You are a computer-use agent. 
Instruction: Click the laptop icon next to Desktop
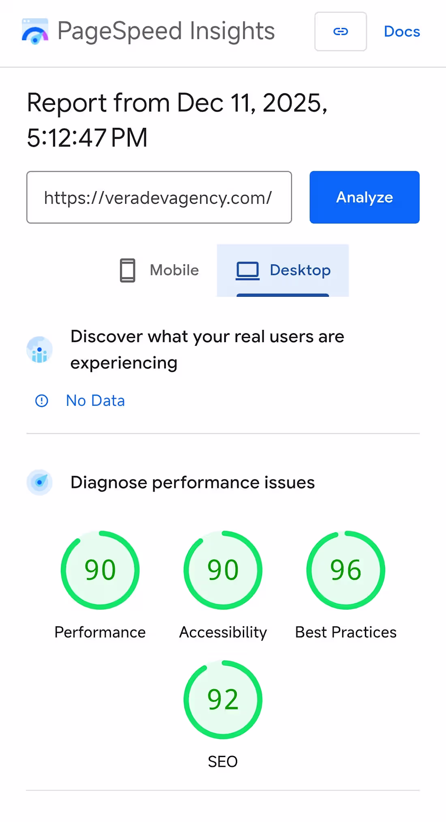pyautogui.click(x=248, y=270)
